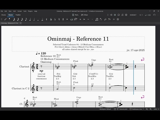Apply the double sharp accidental
160x120 pixels.
click(67, 19)
